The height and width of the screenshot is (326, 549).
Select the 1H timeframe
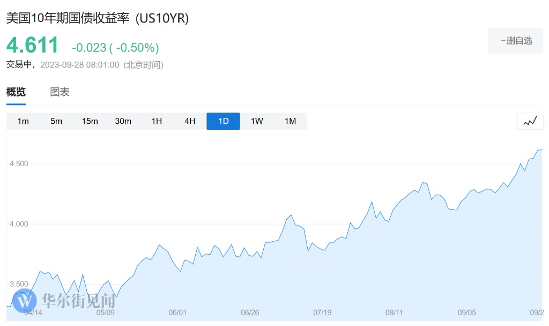[x=157, y=121]
